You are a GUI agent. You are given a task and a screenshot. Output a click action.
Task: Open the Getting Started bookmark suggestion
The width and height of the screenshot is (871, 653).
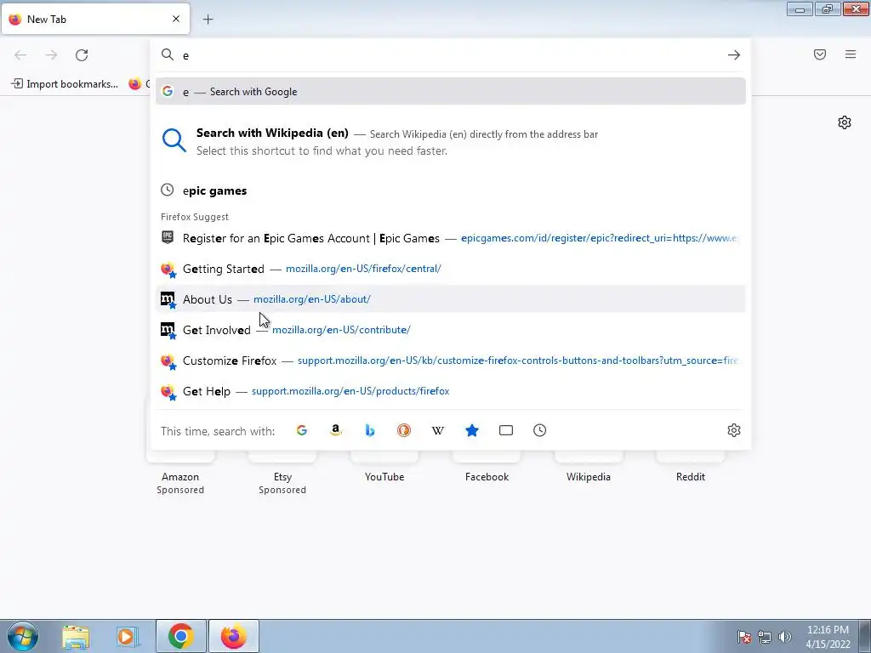(x=451, y=269)
